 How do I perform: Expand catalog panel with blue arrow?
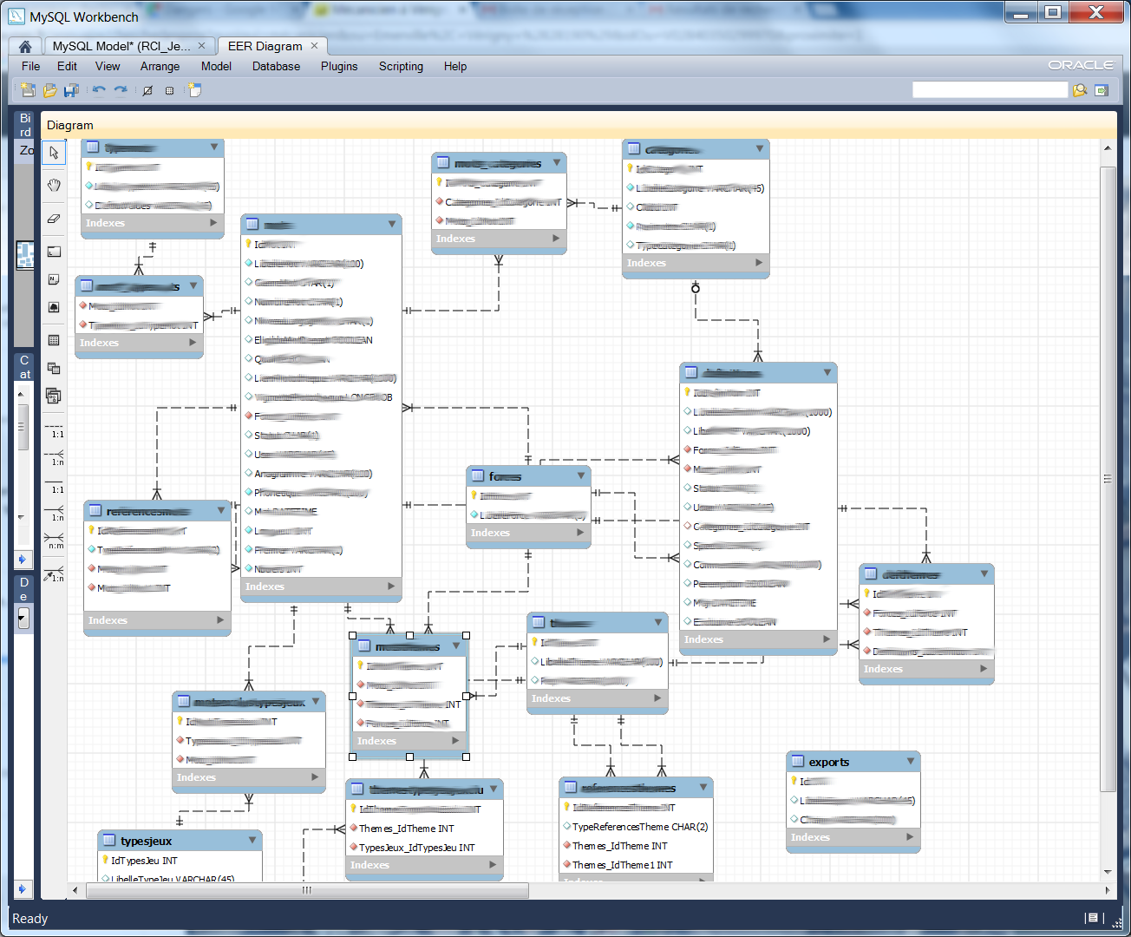23,559
